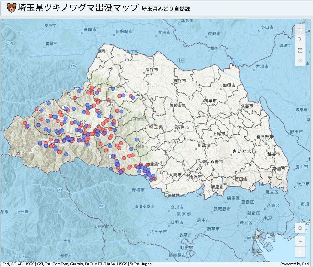Click the route 205 road shield
Viewport: 313px width, 267px height.
pyautogui.click(x=102, y=206)
